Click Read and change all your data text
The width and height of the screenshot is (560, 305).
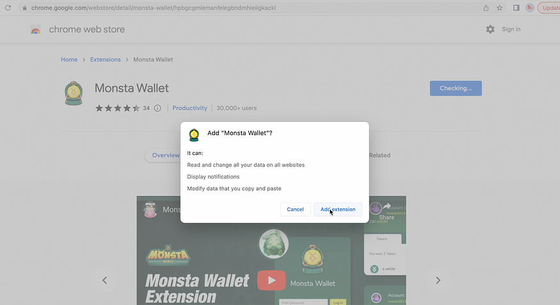pos(246,165)
